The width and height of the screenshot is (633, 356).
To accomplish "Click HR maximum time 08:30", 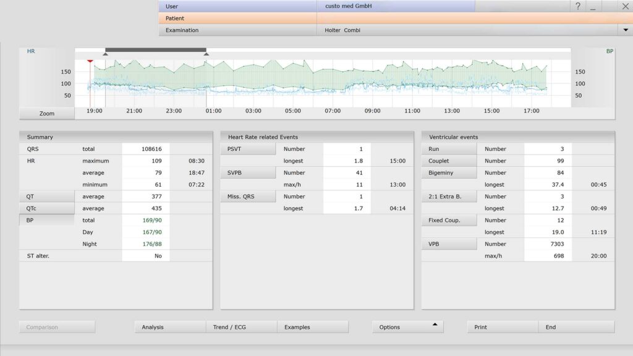I will pyautogui.click(x=196, y=161).
